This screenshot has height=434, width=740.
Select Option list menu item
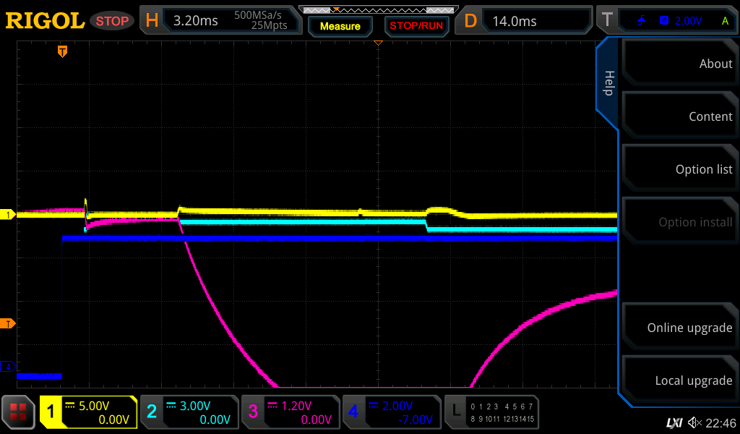coord(680,169)
